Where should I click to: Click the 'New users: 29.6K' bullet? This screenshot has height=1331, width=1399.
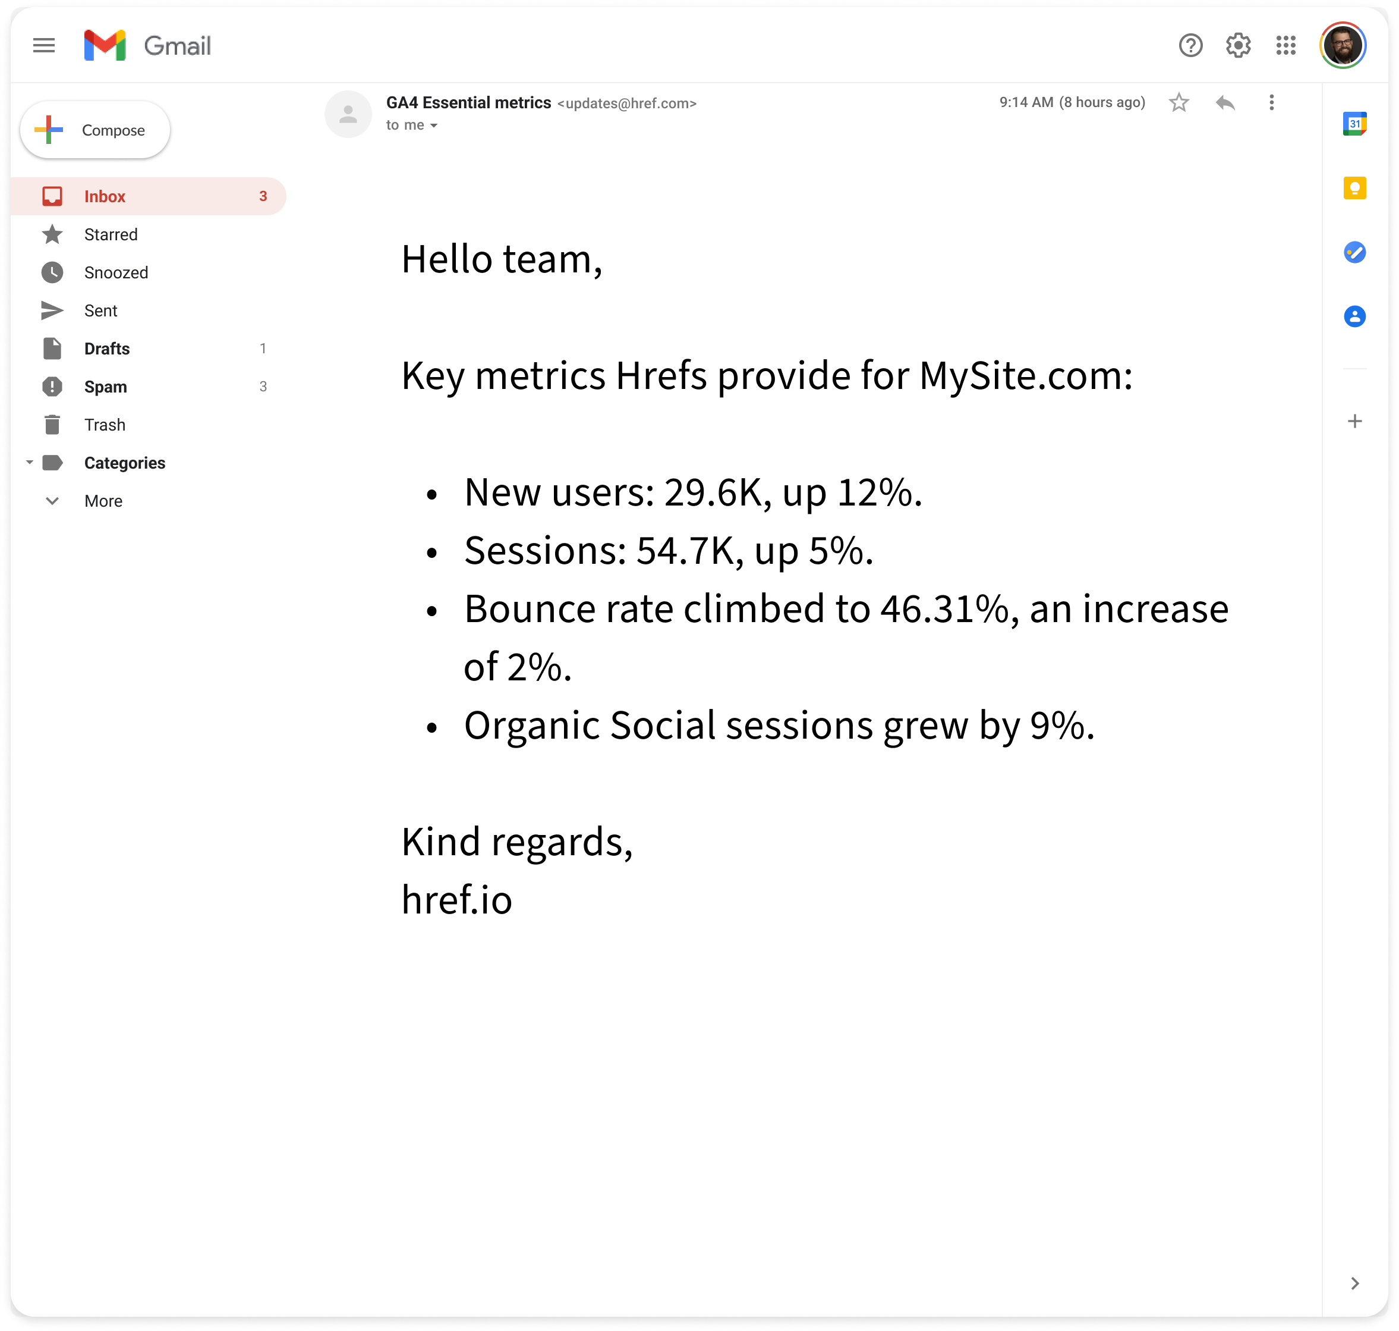pyautogui.click(x=693, y=492)
